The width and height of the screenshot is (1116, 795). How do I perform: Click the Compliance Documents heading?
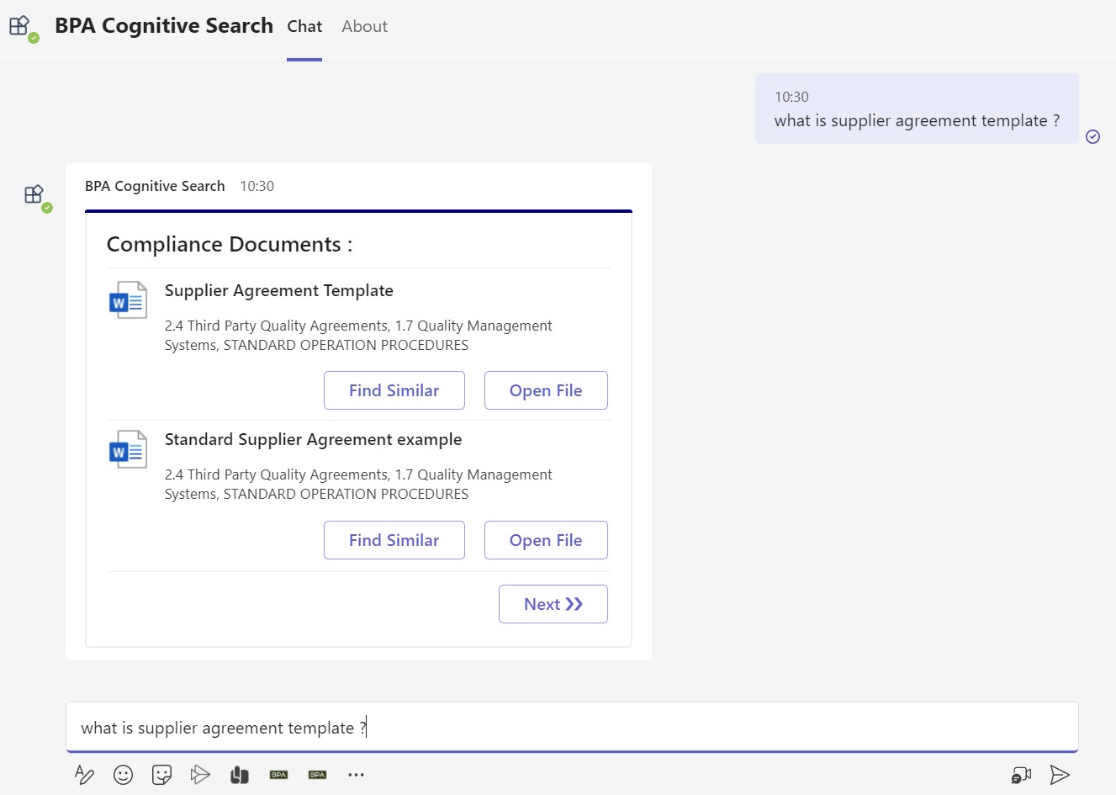click(230, 245)
